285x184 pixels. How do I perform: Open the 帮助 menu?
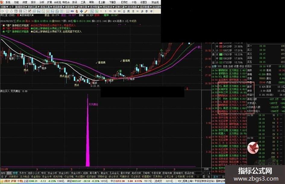(91, 2)
